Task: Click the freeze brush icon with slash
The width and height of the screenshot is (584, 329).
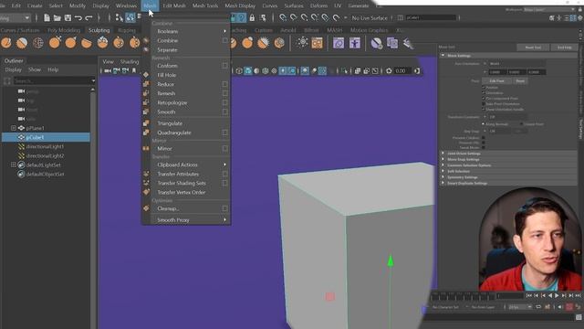Action: coord(377,43)
